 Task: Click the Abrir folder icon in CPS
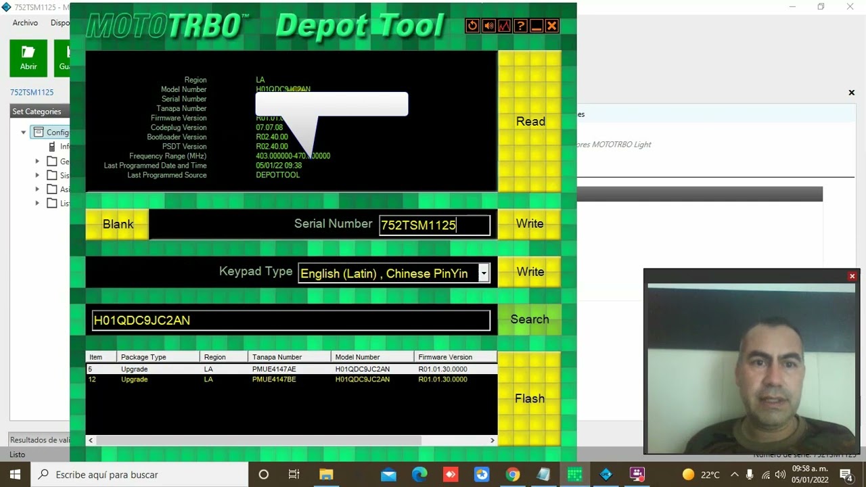pyautogui.click(x=28, y=58)
